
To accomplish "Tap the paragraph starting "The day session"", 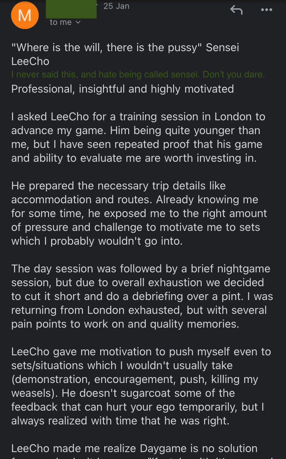I will [142, 296].
